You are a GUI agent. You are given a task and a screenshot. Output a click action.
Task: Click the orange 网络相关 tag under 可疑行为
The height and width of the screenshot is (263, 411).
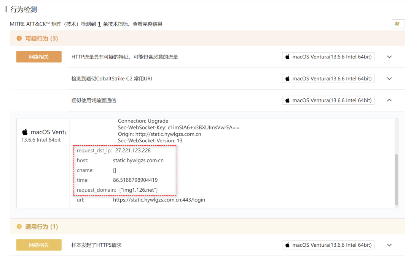pyautogui.click(x=39, y=57)
